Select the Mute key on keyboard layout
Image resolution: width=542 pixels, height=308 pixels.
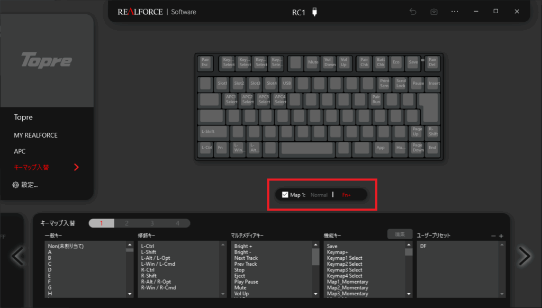tap(313, 62)
